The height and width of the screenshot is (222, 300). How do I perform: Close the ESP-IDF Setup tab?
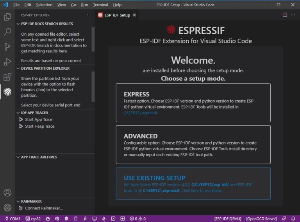tap(134, 15)
